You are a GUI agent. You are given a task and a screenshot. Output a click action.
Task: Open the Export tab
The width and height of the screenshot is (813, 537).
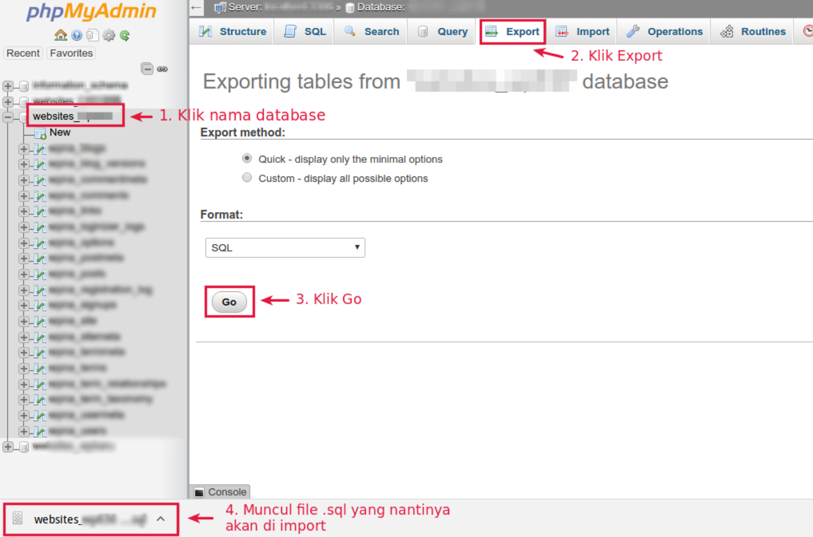(513, 31)
